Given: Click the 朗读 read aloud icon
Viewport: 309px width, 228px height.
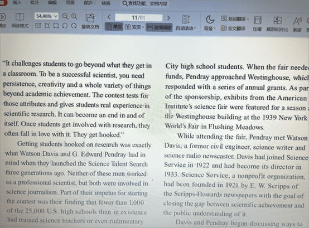Looking at the screenshot, I should (297, 25).
